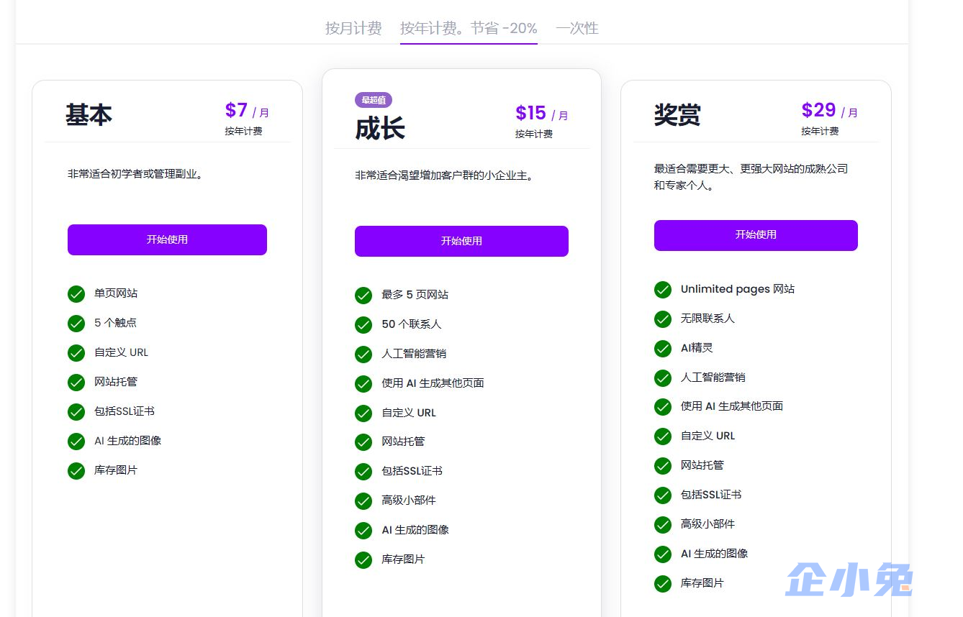The image size is (963, 617).
Task: Click 开始使用 button in 基本 plan
Action: click(167, 239)
